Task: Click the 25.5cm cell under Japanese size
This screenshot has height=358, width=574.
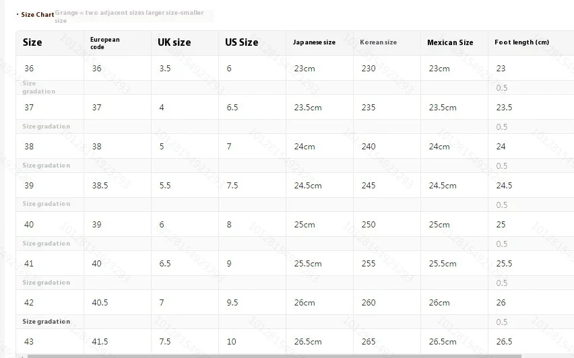Action: pyautogui.click(x=307, y=263)
